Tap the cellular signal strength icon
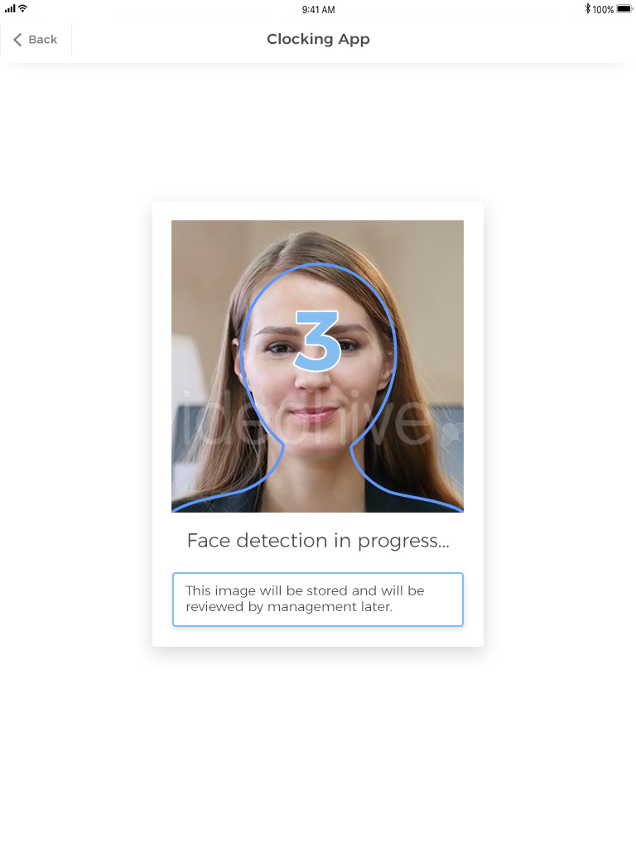636x848 pixels. coord(10,8)
